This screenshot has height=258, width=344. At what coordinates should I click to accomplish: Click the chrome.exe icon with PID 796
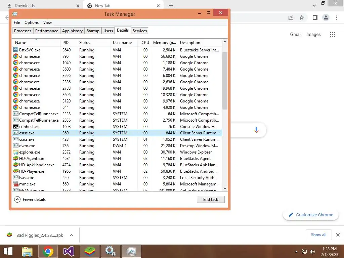coord(15,56)
